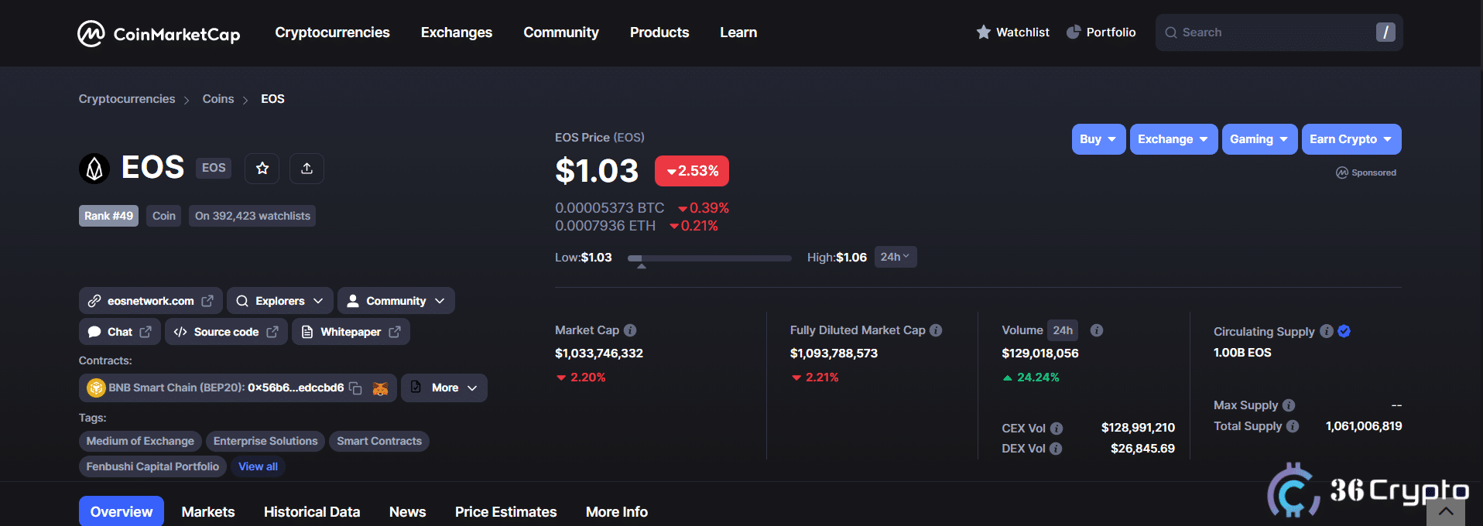Copy the BNB Smart Chain contract address
The image size is (1483, 526).
356,388
